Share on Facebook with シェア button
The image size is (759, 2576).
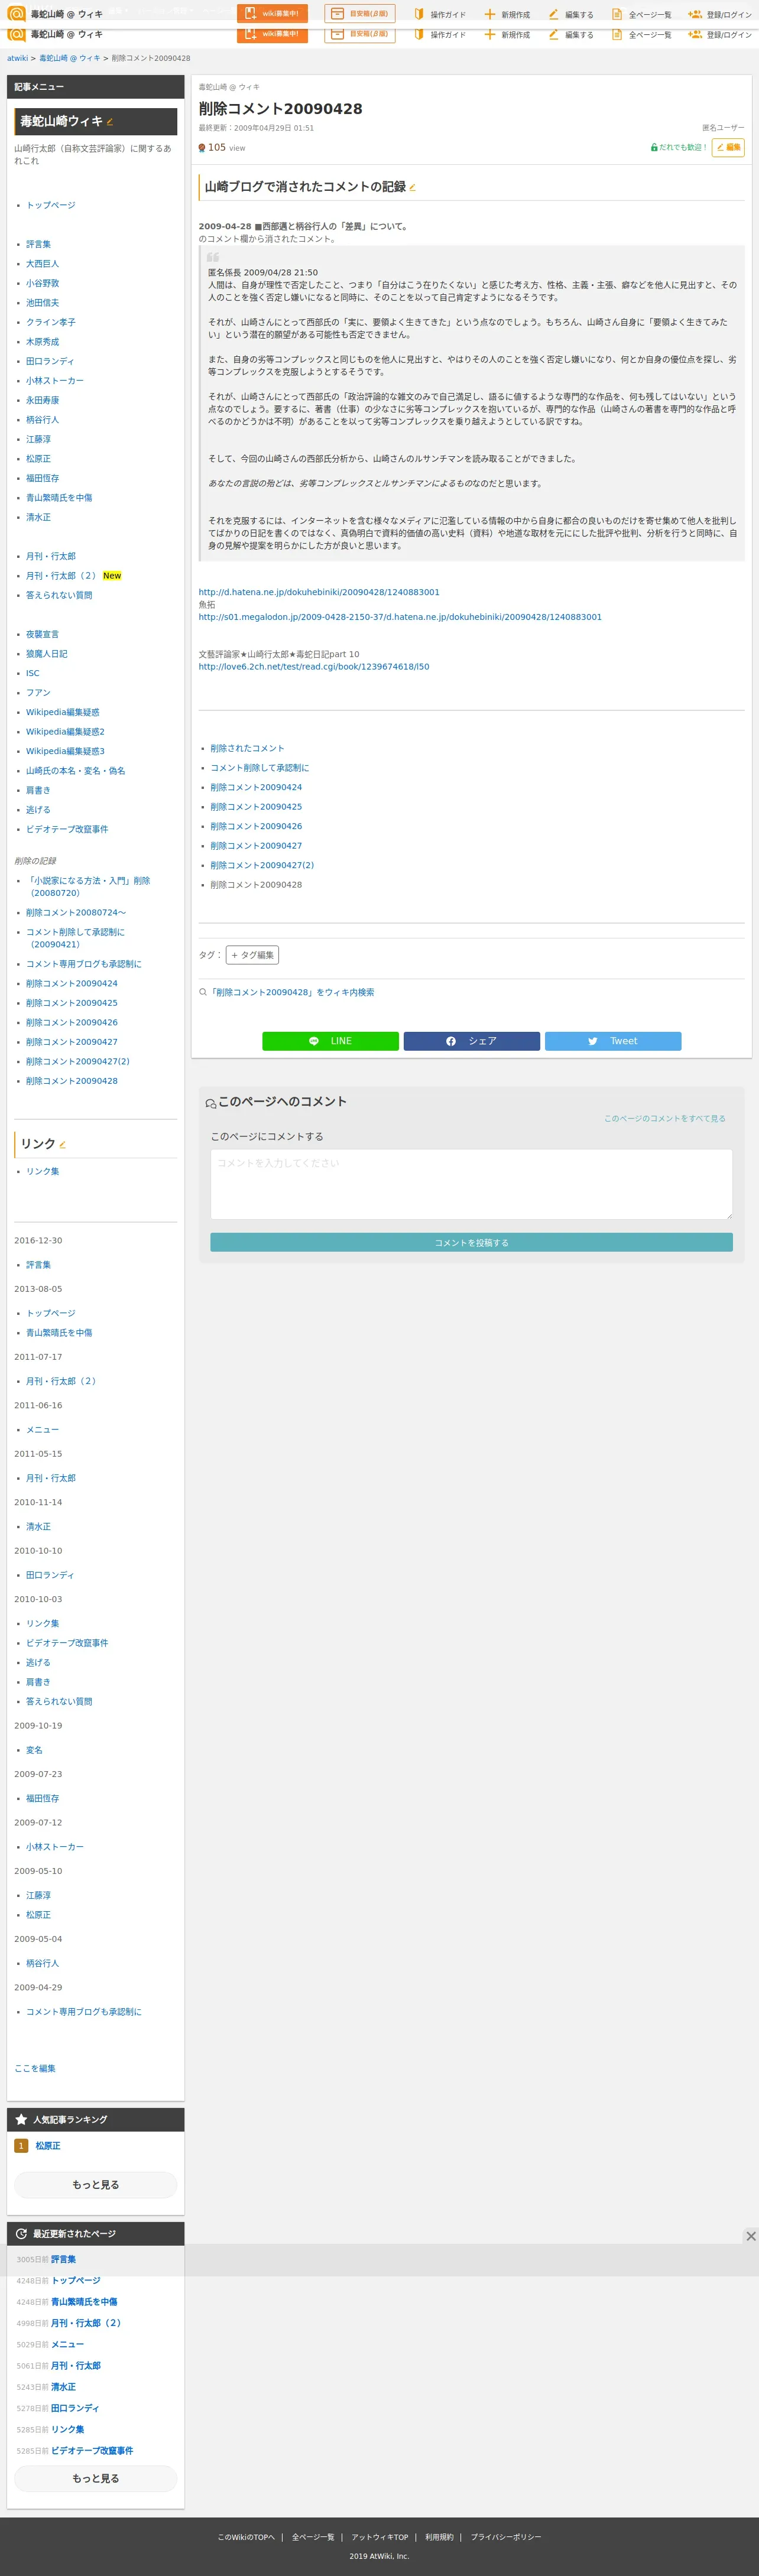click(471, 1041)
